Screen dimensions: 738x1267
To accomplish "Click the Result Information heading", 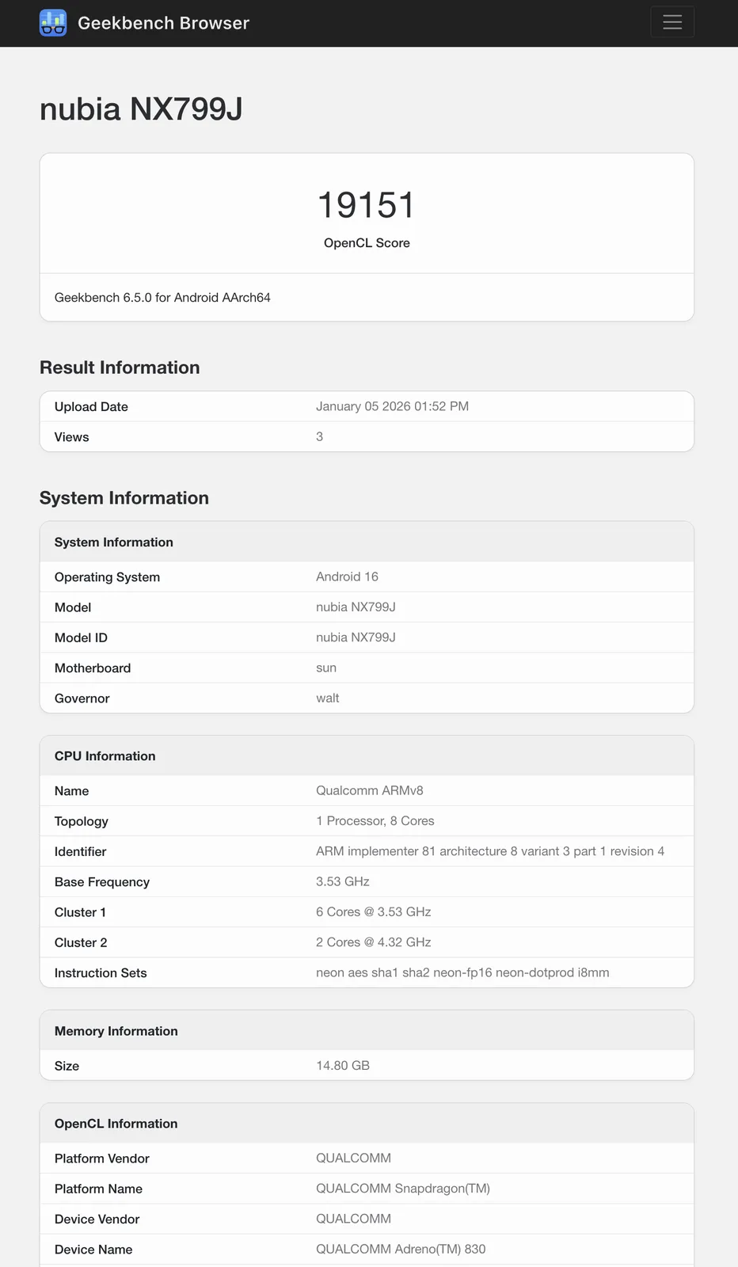I will pos(120,367).
